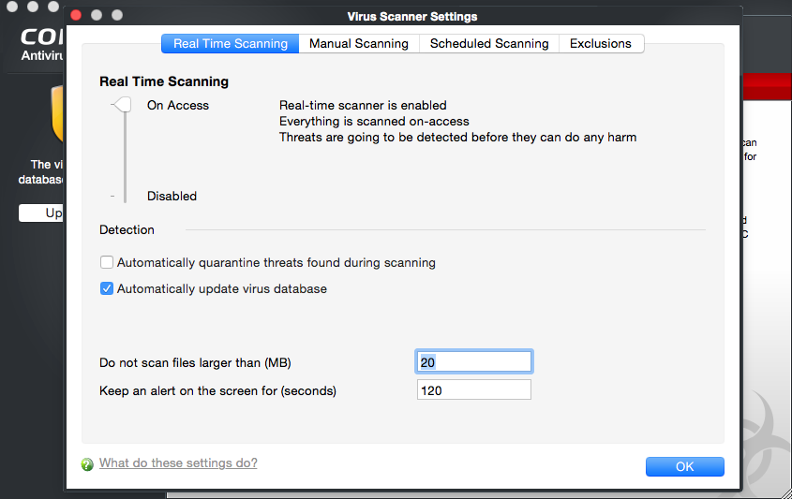The height and width of the screenshot is (499, 792).
Task: Open 'What do these settings do?' link
Action: coord(178,462)
